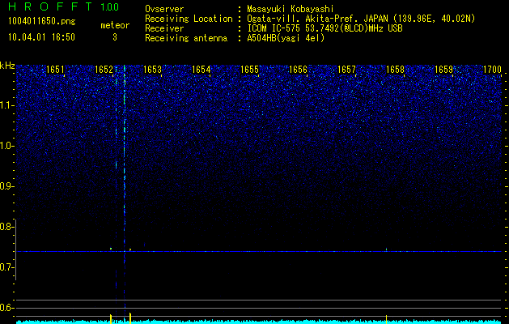Click the HROFFT 1.0.0 title text
Image resolution: width=509 pixels, height=324 pixels.
[63, 6]
